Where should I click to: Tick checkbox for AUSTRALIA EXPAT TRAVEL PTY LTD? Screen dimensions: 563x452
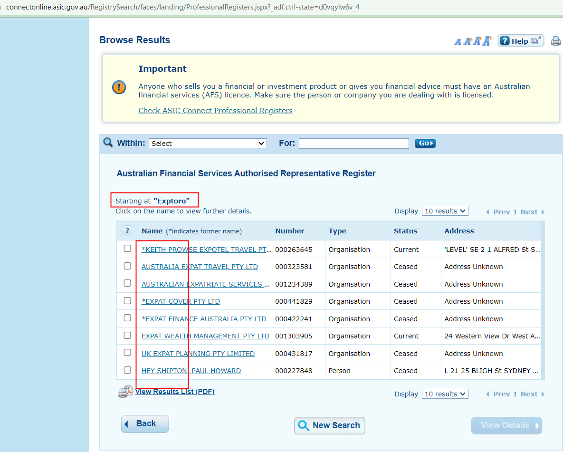[127, 266]
